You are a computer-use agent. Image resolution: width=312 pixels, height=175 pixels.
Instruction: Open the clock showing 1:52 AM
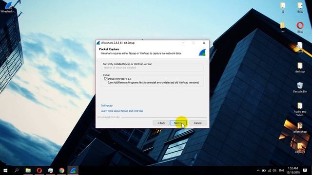293,170
